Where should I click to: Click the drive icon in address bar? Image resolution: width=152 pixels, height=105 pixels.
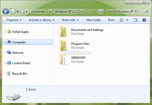pyautogui.click(x=22, y=12)
